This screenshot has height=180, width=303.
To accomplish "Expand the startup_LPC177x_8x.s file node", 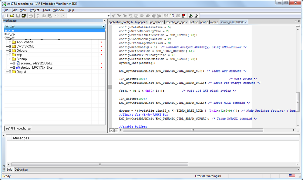I will [14, 68].
